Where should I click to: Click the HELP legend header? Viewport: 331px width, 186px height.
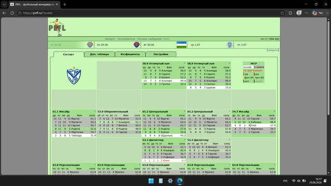[253, 64]
